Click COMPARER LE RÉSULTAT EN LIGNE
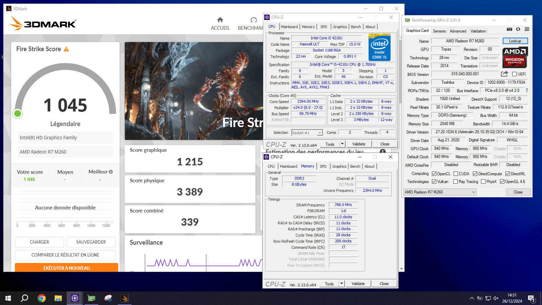Screen dimensions: 542x305 [65, 255]
